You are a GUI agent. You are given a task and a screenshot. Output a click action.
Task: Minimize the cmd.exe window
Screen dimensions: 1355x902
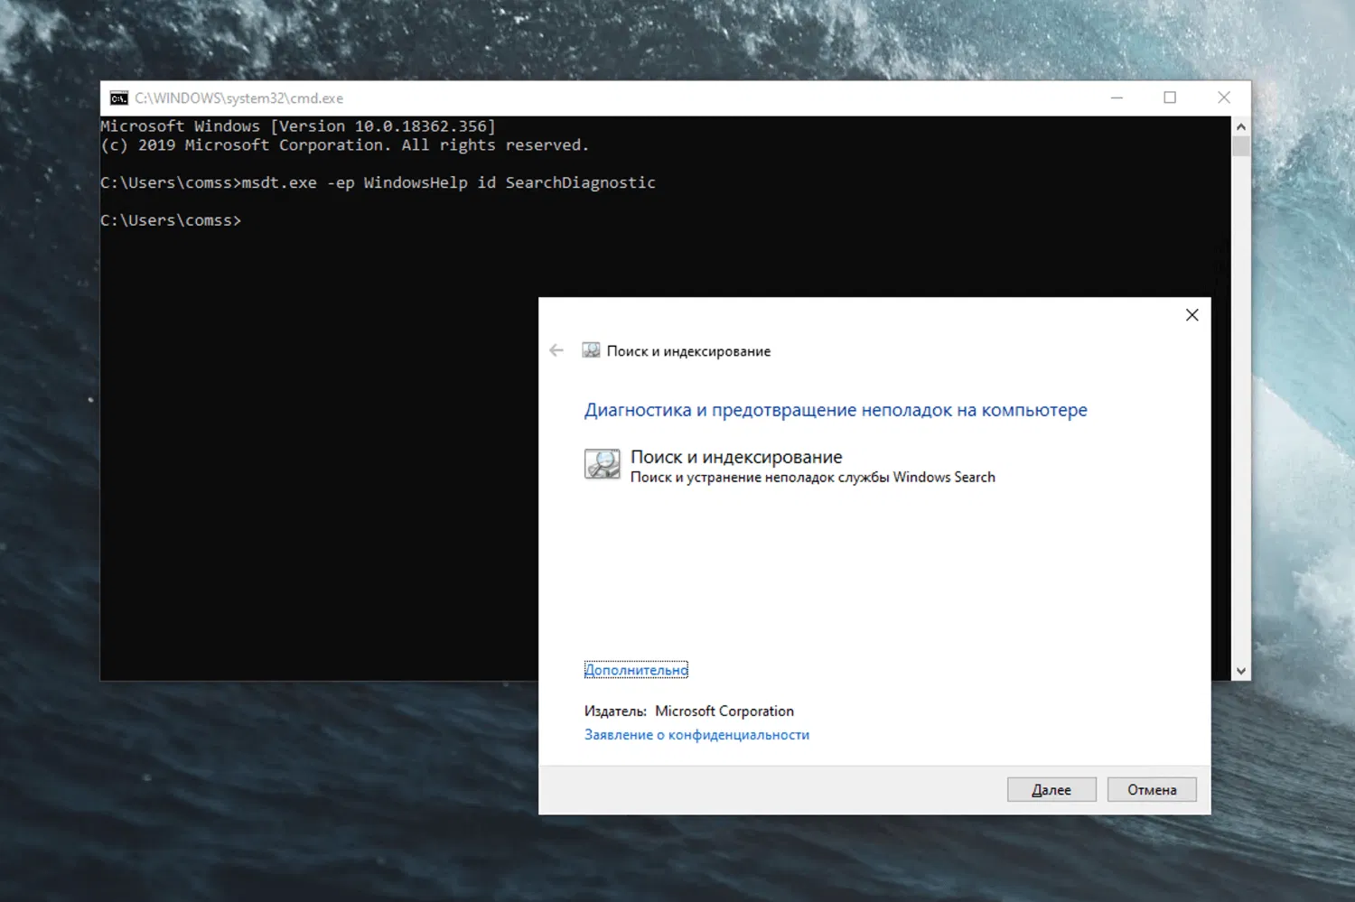click(1117, 98)
